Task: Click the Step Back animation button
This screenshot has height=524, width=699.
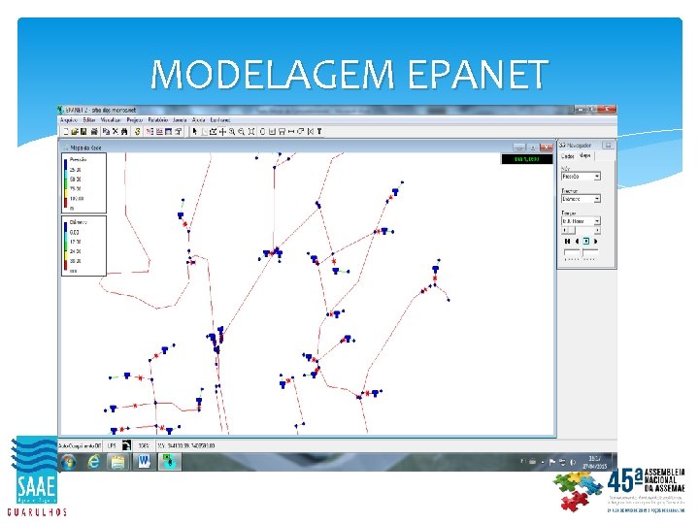Action: pos(577,241)
